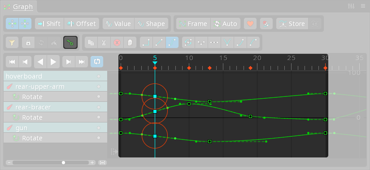Play the animation forward
The image size is (370, 170).
point(53,62)
